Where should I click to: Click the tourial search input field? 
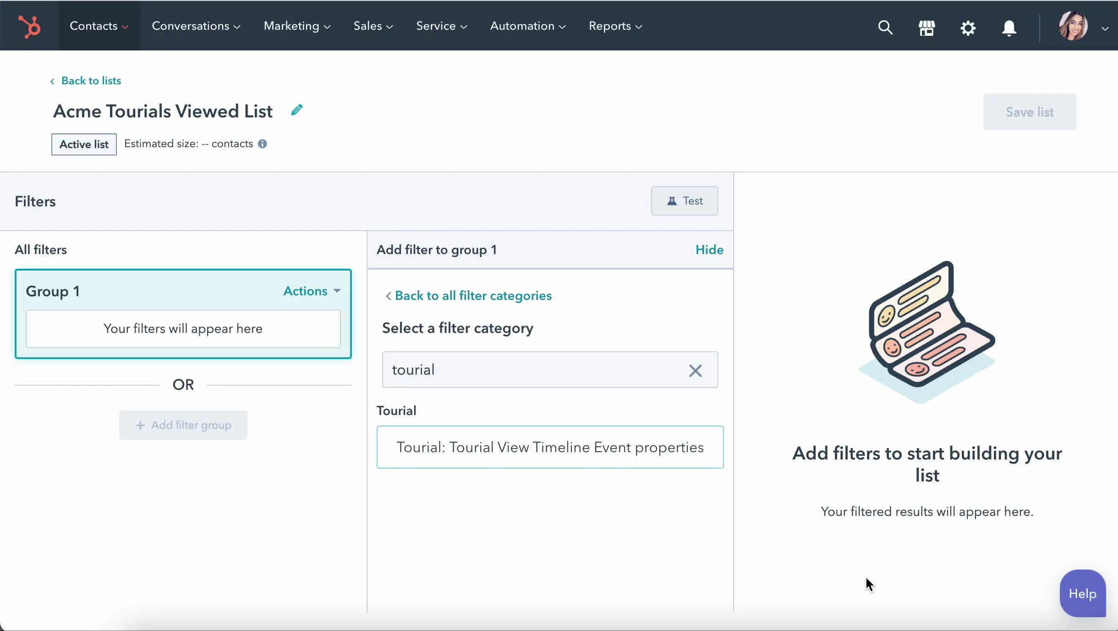(550, 370)
